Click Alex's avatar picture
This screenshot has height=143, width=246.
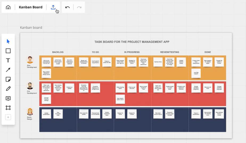tap(30, 60)
